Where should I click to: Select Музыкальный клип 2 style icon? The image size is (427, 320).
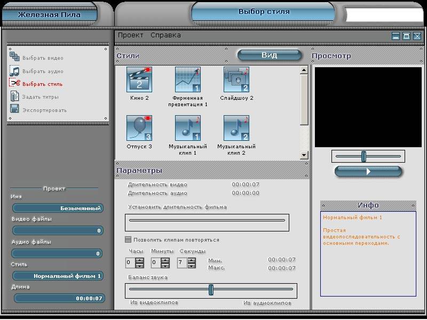pyautogui.click(x=236, y=128)
